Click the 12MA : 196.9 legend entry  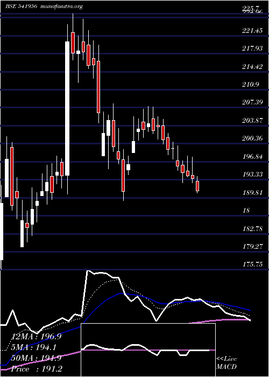pos(36,337)
